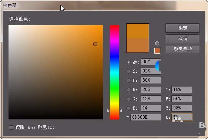
Task: Click the circular picker marker in color field
Action: tap(95, 44)
